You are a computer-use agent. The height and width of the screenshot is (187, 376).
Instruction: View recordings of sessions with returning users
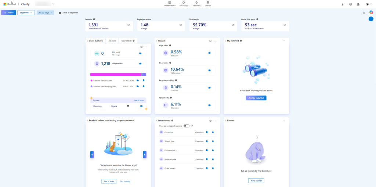[x=138, y=86]
